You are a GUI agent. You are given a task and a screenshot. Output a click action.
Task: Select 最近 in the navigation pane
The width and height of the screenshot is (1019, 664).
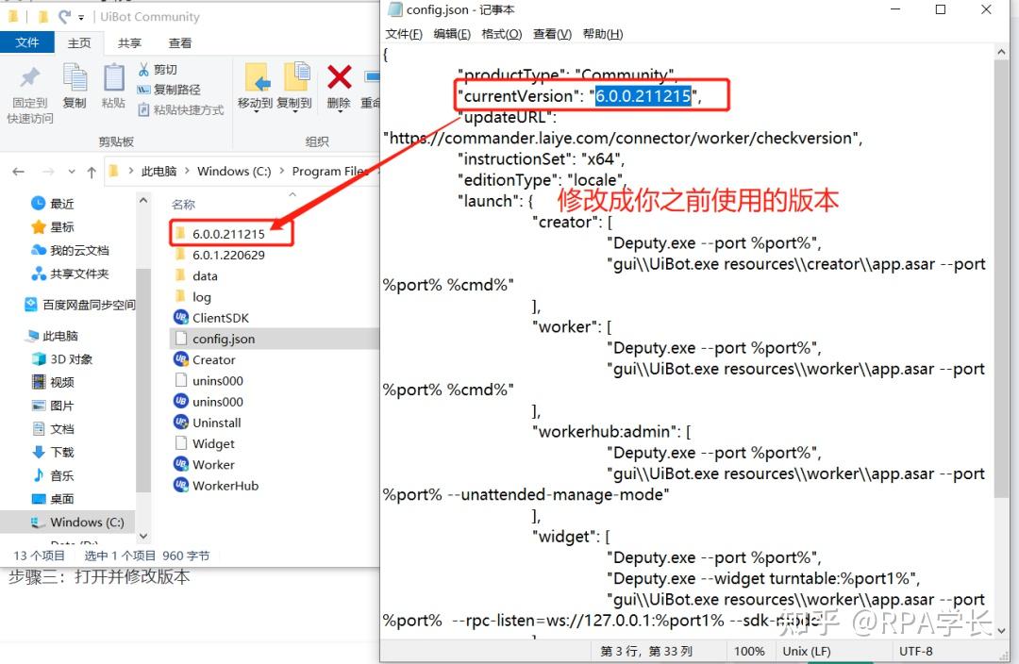pos(55,204)
